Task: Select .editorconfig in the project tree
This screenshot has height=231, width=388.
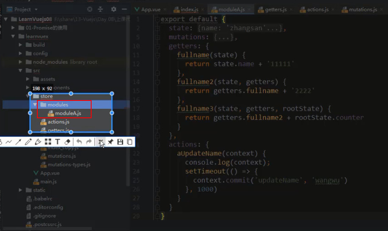Action: pyautogui.click(x=48, y=207)
